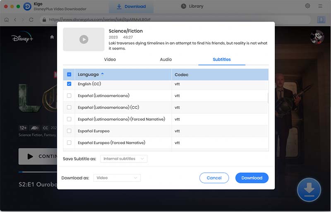Image resolution: width=331 pixels, height=212 pixels.
Task: Click the 12+ rating badge
Action: coord(23,128)
